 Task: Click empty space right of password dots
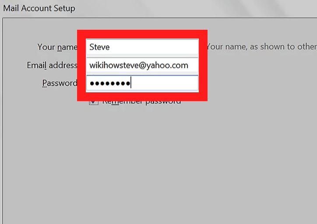166,83
